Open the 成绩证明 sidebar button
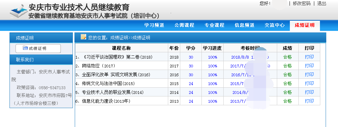 pyautogui.click(x=38, y=48)
